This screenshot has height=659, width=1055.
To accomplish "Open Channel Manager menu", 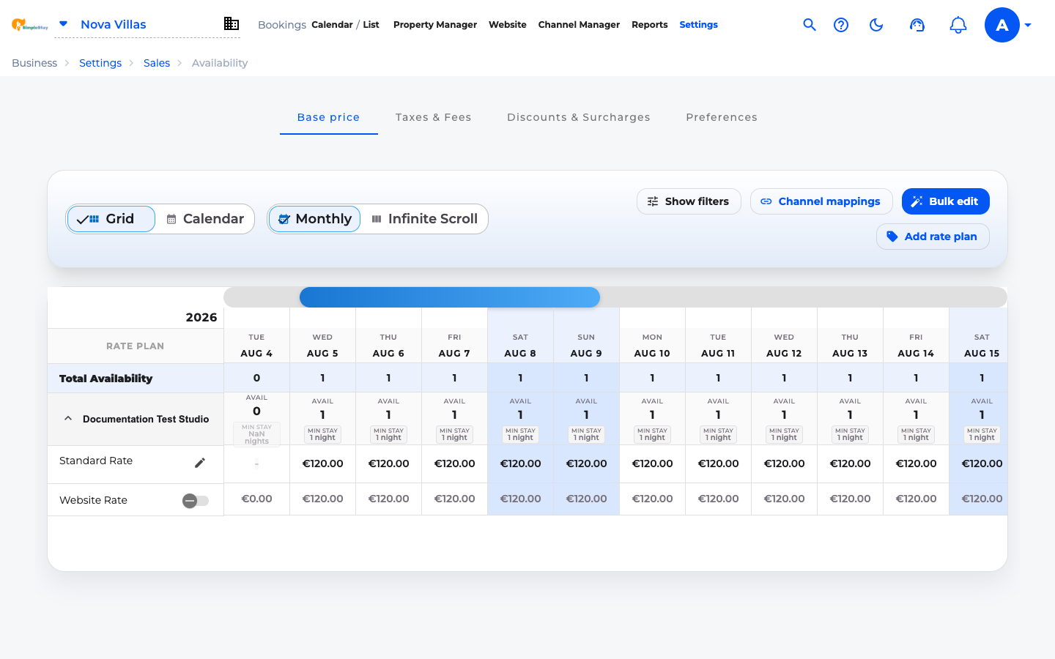I will point(579,25).
